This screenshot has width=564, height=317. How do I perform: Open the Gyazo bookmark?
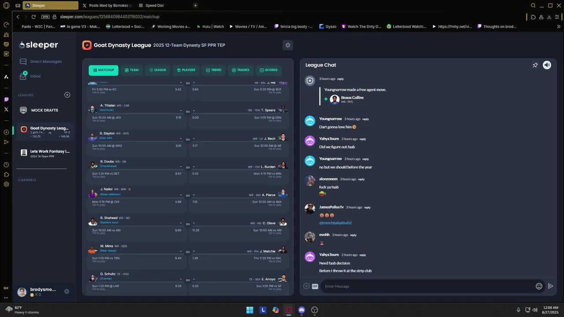coord(328,26)
